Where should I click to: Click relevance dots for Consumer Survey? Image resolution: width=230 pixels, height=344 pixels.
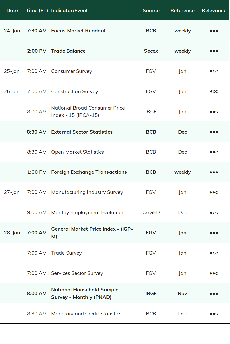pyautogui.click(x=214, y=71)
